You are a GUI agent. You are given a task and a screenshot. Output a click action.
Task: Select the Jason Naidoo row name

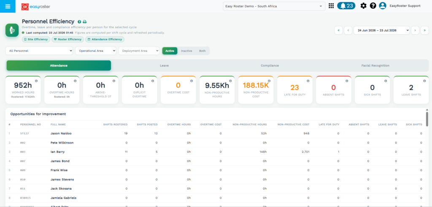[x=60, y=134]
